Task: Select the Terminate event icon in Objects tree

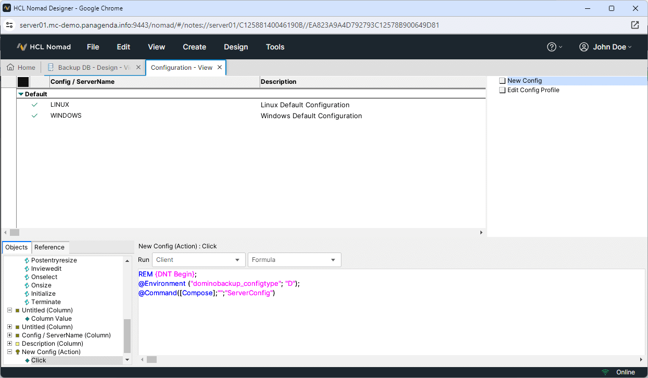Action: pyautogui.click(x=27, y=302)
